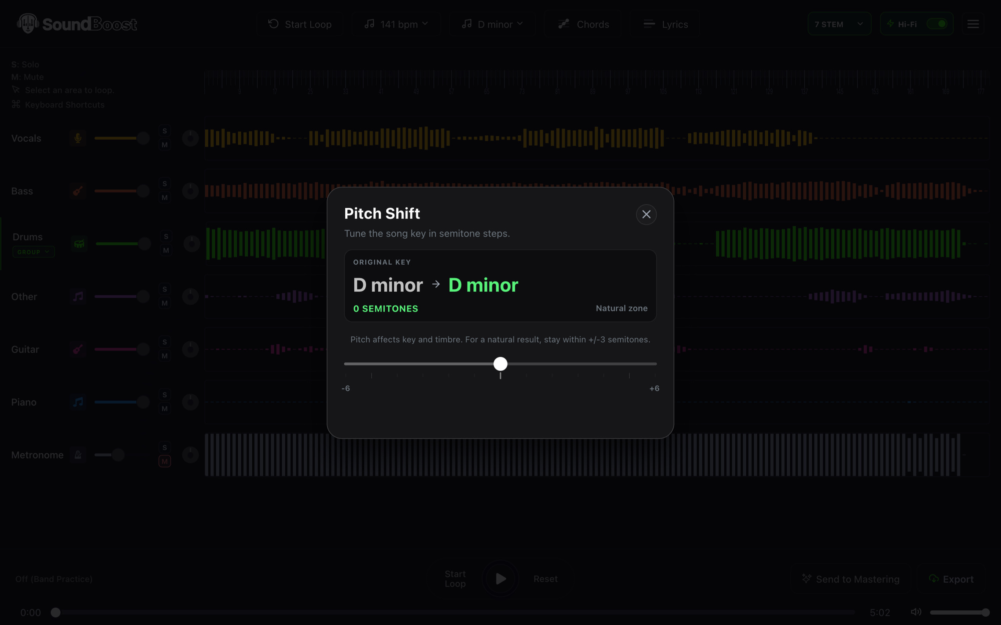Click the '0 SEMITONES' label
Viewport: 1001px width, 625px height.
click(385, 309)
